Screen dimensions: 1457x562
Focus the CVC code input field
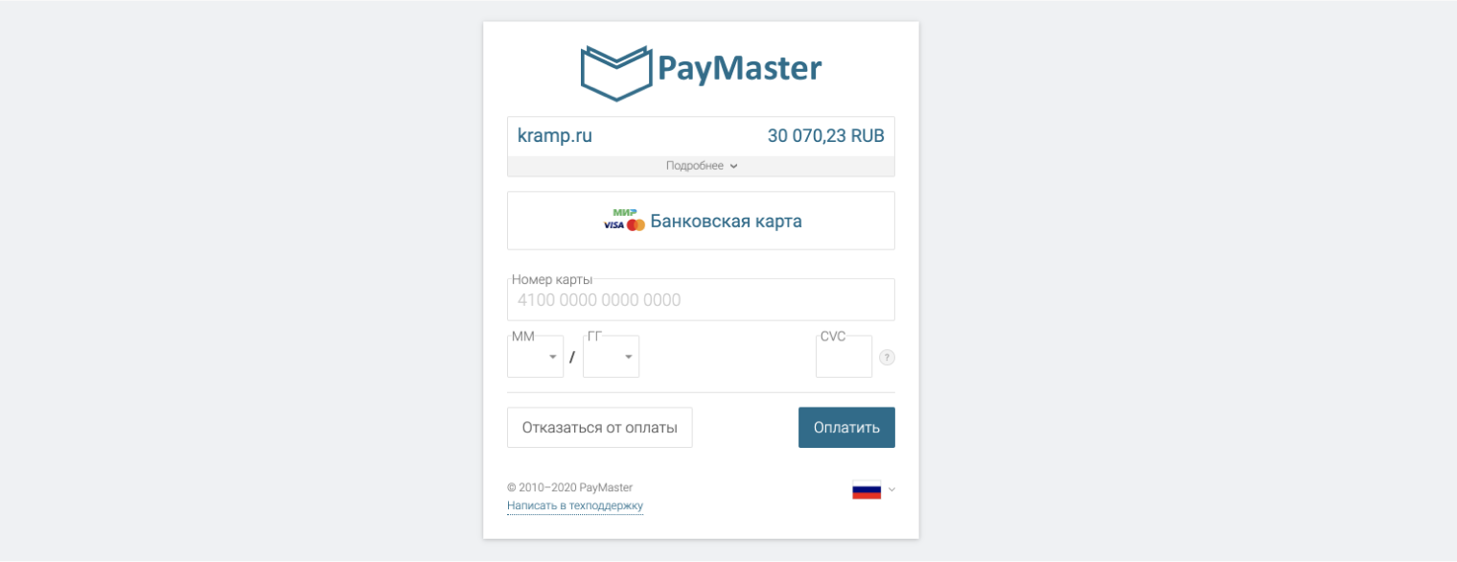click(x=844, y=357)
